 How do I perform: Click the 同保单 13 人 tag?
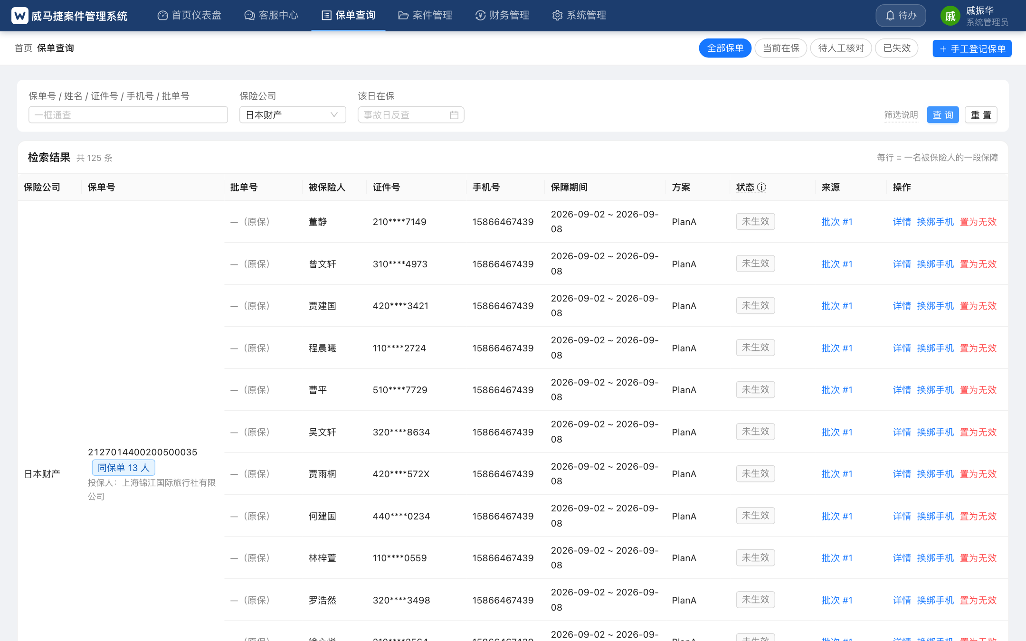pos(123,468)
